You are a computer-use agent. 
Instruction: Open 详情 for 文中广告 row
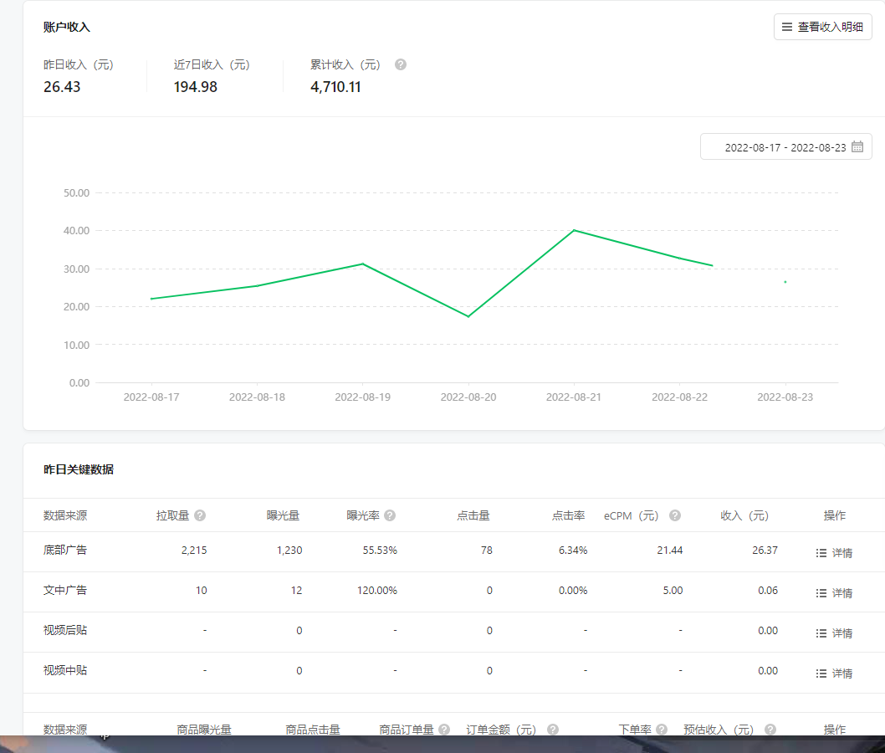pos(834,592)
